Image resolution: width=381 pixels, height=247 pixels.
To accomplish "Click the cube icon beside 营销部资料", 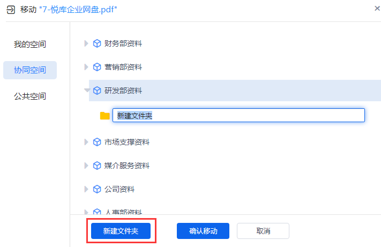I will coord(97,67).
